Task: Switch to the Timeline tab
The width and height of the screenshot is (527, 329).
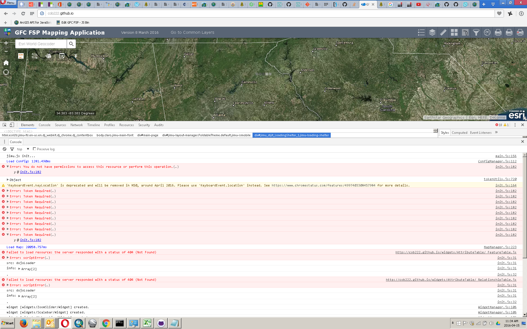Action: [94, 125]
